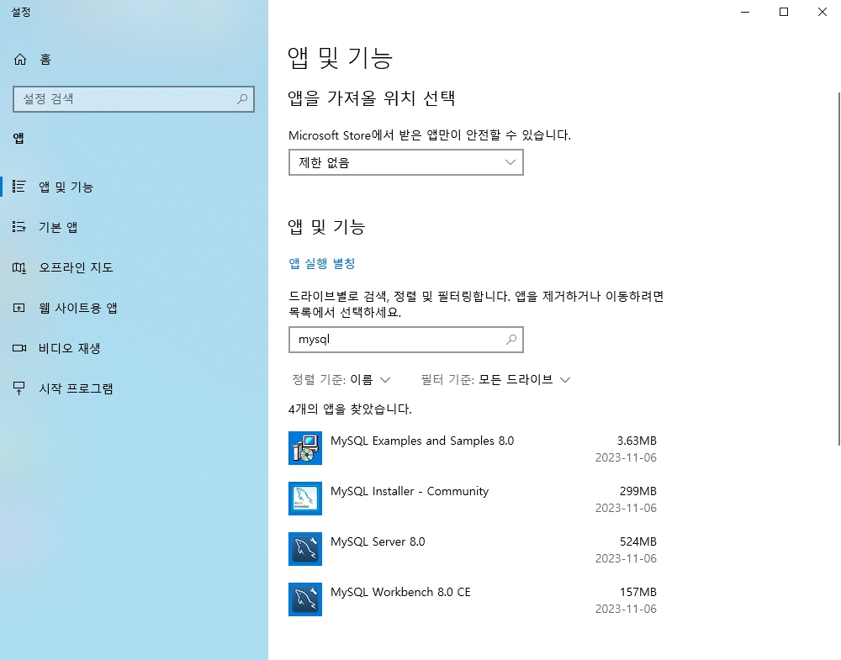Image resolution: width=841 pixels, height=660 pixels.
Task: Click the Apps for websites icon in the sidebar
Action: click(x=19, y=308)
